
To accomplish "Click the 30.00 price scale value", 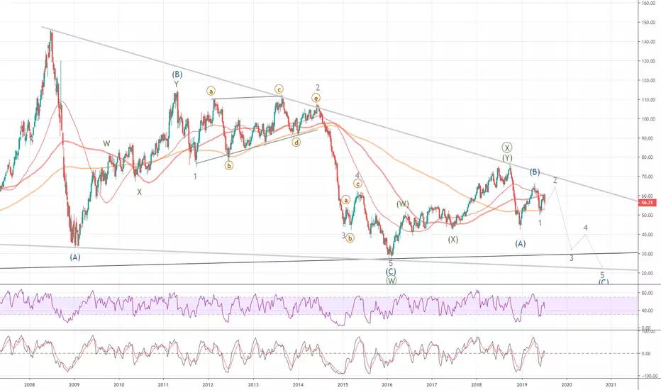I will [649, 254].
